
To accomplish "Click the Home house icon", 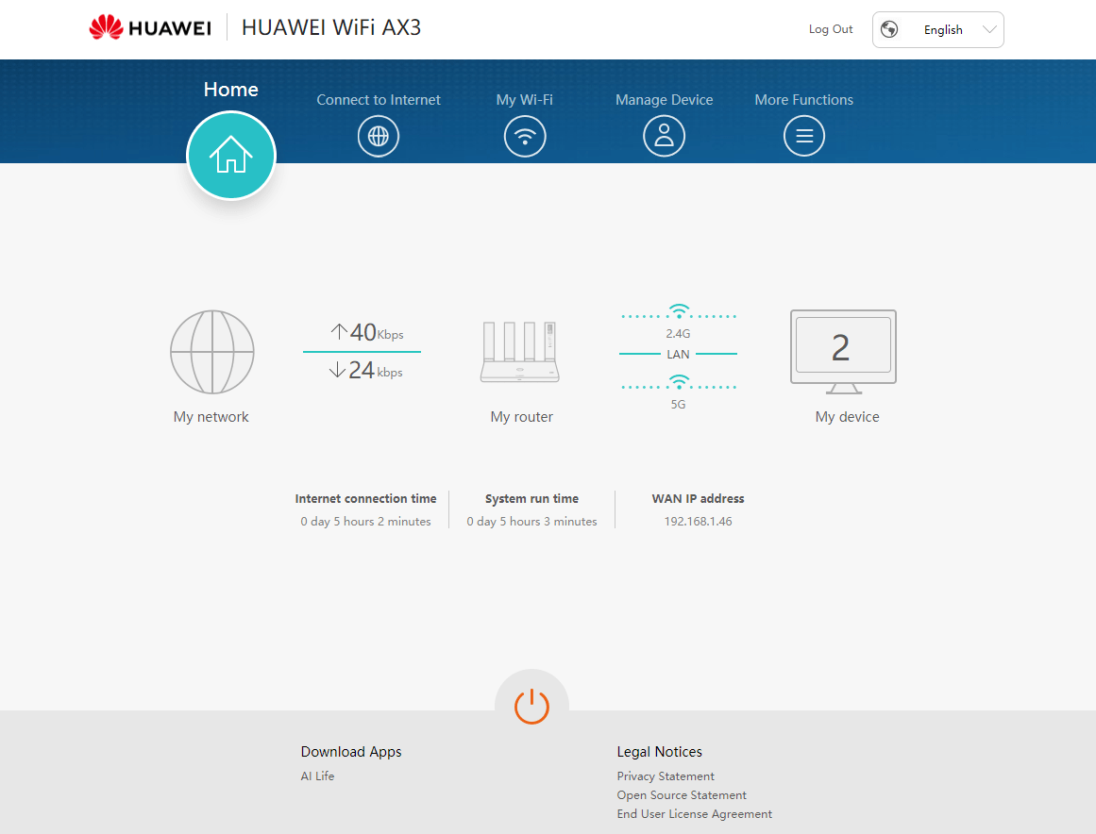I will coord(231,156).
